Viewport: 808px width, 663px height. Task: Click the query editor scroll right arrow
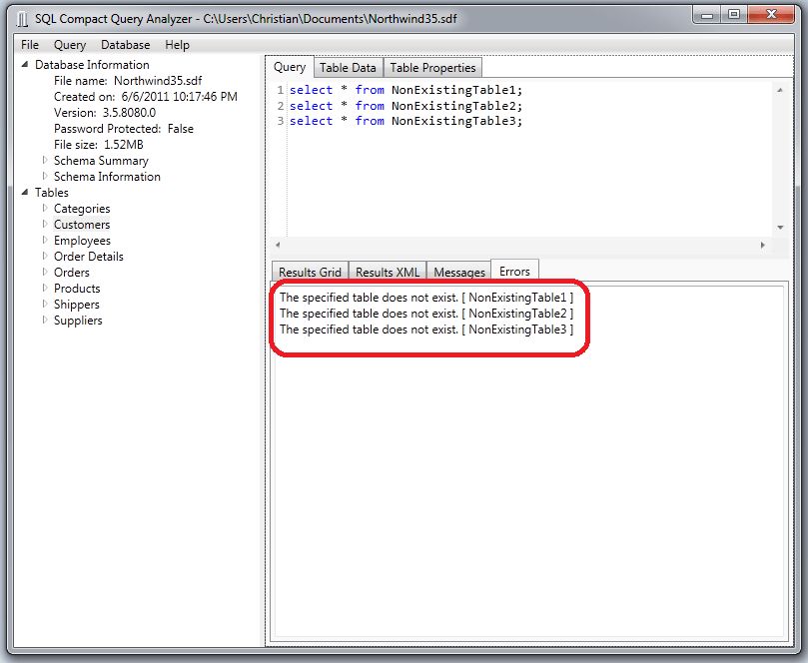[x=763, y=245]
